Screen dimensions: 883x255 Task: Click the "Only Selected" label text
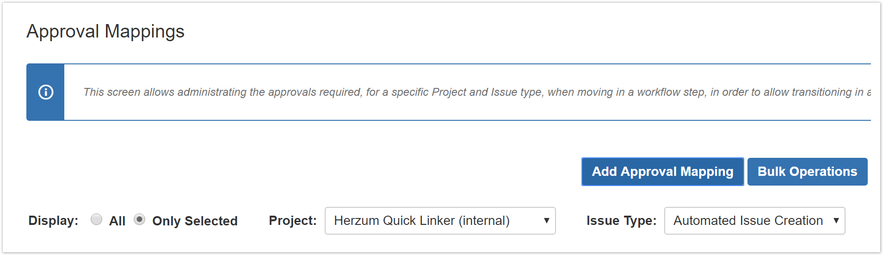[195, 221]
